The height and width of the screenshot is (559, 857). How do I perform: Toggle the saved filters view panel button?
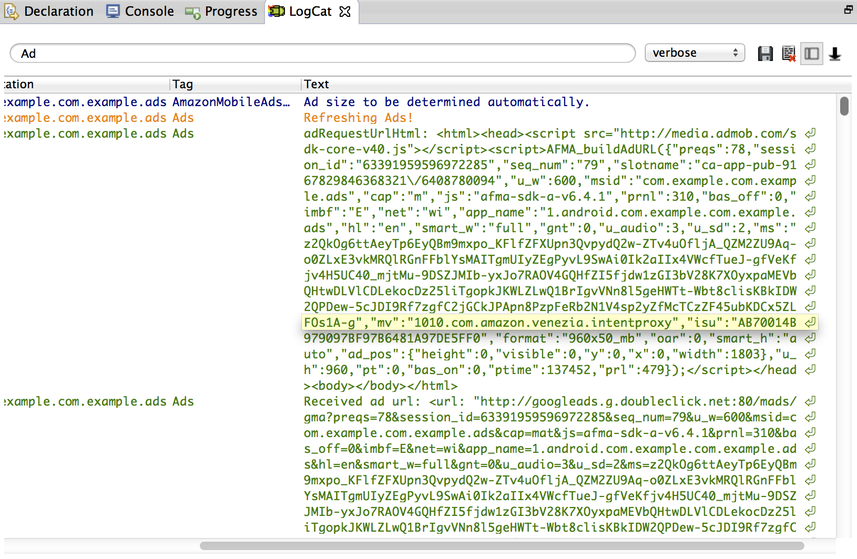[x=812, y=54]
